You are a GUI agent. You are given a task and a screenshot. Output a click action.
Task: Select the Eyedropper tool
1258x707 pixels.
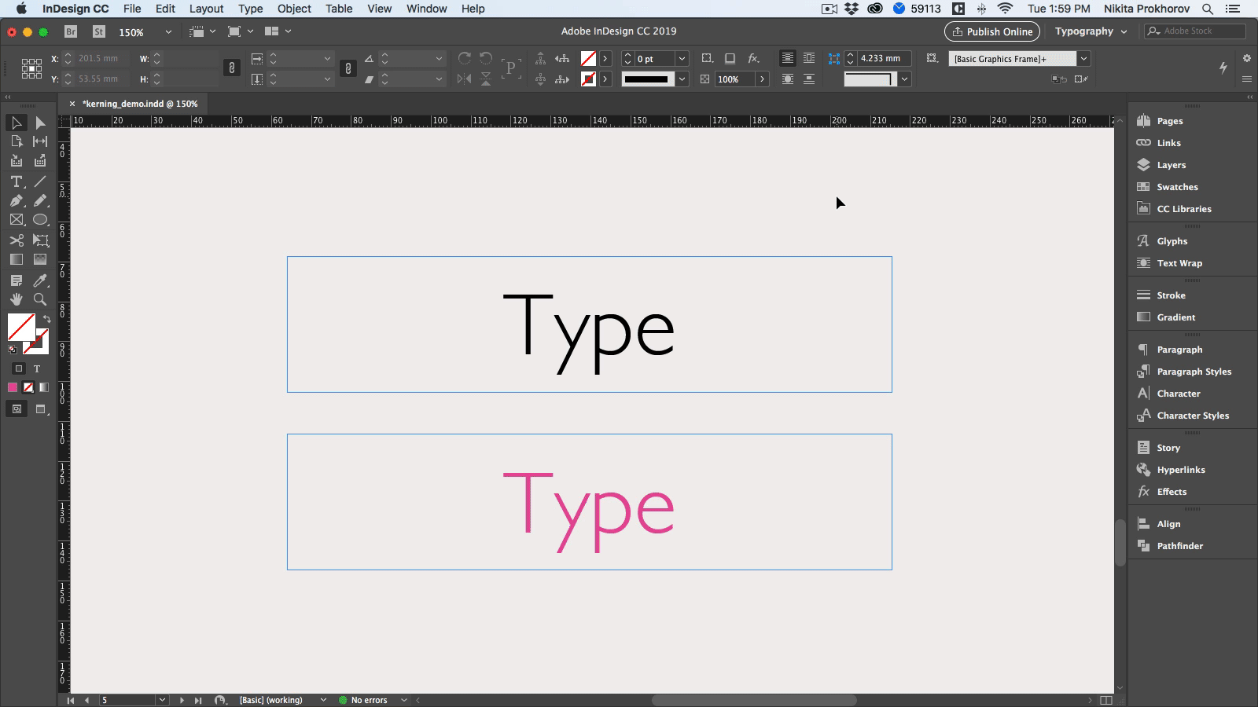pyautogui.click(x=40, y=280)
